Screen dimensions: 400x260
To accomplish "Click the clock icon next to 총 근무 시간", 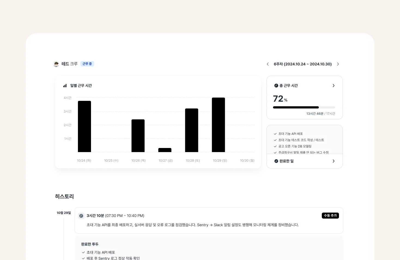I will (x=276, y=86).
